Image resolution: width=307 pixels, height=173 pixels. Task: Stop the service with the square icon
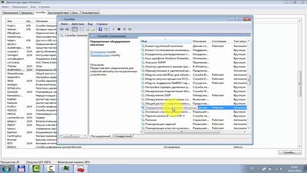pos(119,29)
